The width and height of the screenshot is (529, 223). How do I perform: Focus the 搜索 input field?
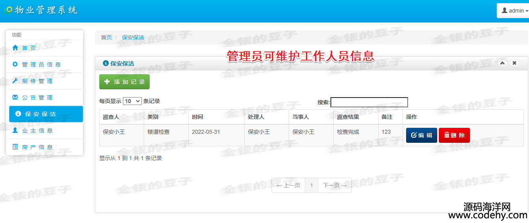(x=369, y=102)
